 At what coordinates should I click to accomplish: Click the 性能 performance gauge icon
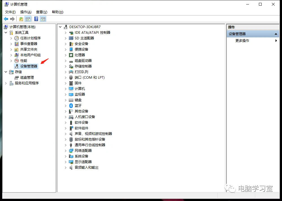coord(17,61)
